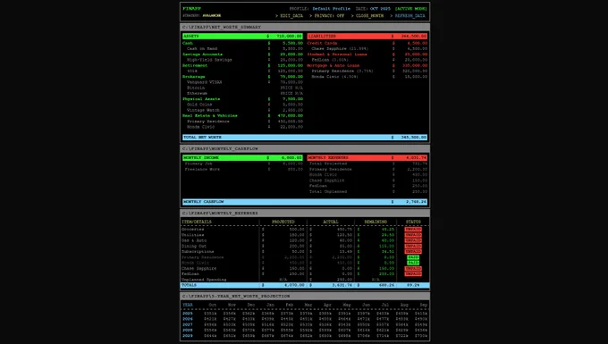
Task: Click the MONTHLY_CASHFLOW section title bar
Action: (305, 148)
